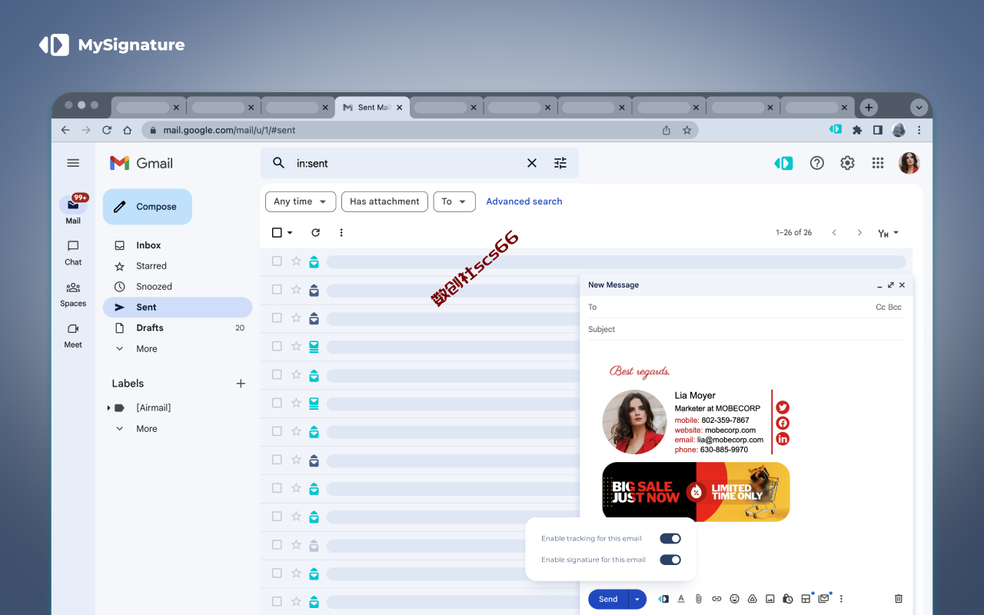Screen dimensions: 984x615
Task: Click the Has attachment filter
Action: (384, 201)
